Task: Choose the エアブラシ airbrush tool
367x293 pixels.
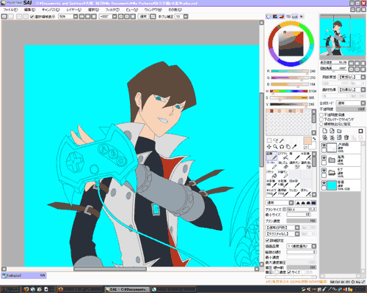Action: pyautogui.click(x=283, y=156)
